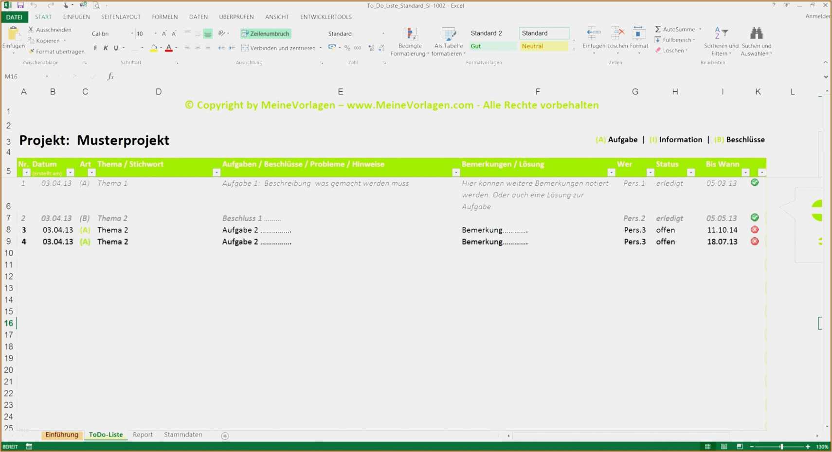The height and width of the screenshot is (452, 832).
Task: Enable Zeilenumbruch text wrapping
Action: click(x=265, y=34)
